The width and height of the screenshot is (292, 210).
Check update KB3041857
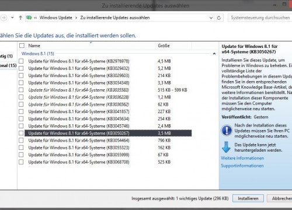click(21, 111)
